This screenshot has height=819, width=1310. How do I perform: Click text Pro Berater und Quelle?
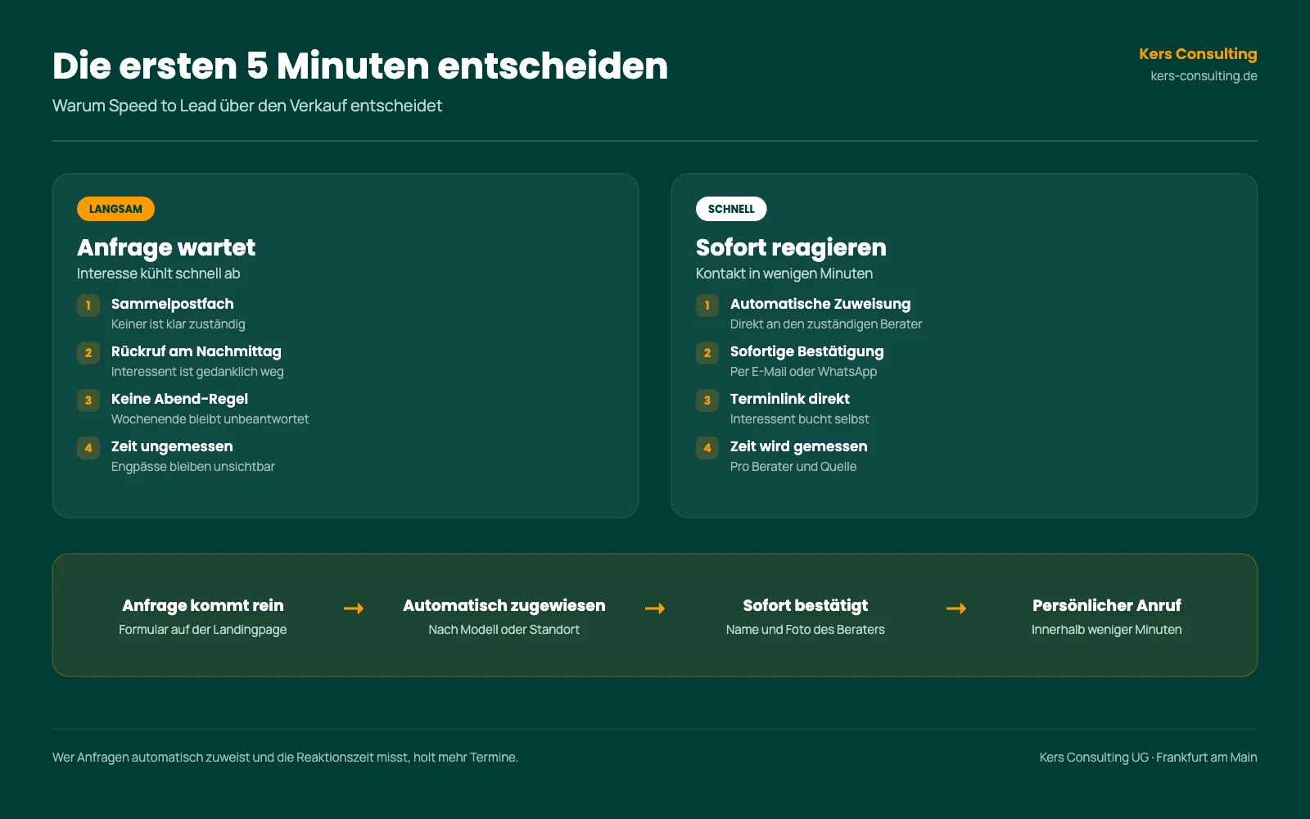(x=793, y=467)
